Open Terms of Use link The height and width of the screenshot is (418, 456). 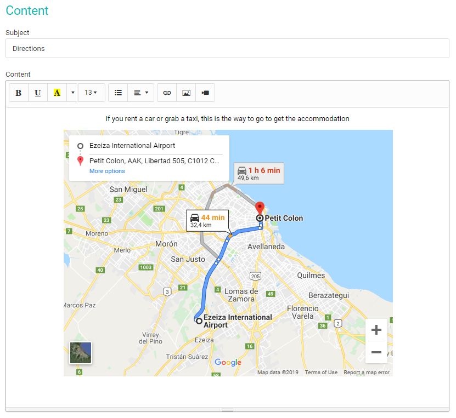pos(321,373)
